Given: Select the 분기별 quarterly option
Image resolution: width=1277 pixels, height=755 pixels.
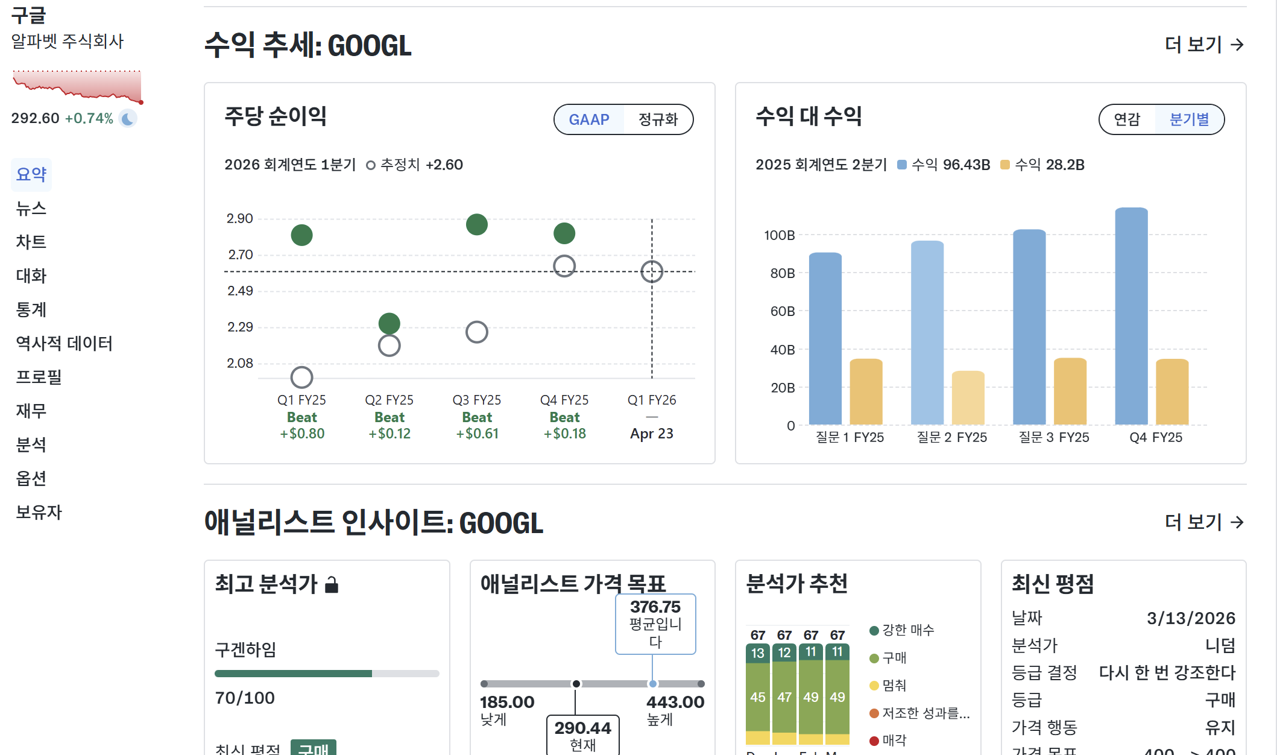Looking at the screenshot, I should (x=1189, y=119).
